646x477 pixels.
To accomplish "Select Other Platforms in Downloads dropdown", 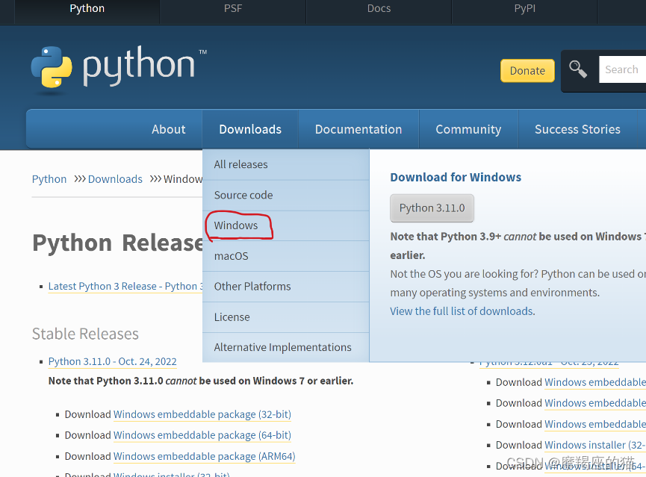I will point(285,287).
